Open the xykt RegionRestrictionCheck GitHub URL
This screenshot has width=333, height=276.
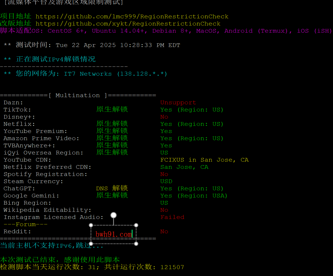[x=128, y=24]
